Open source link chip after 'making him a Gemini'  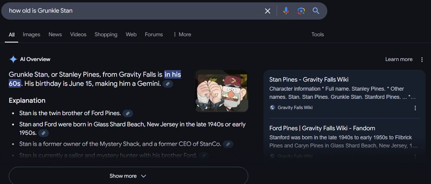168,84
